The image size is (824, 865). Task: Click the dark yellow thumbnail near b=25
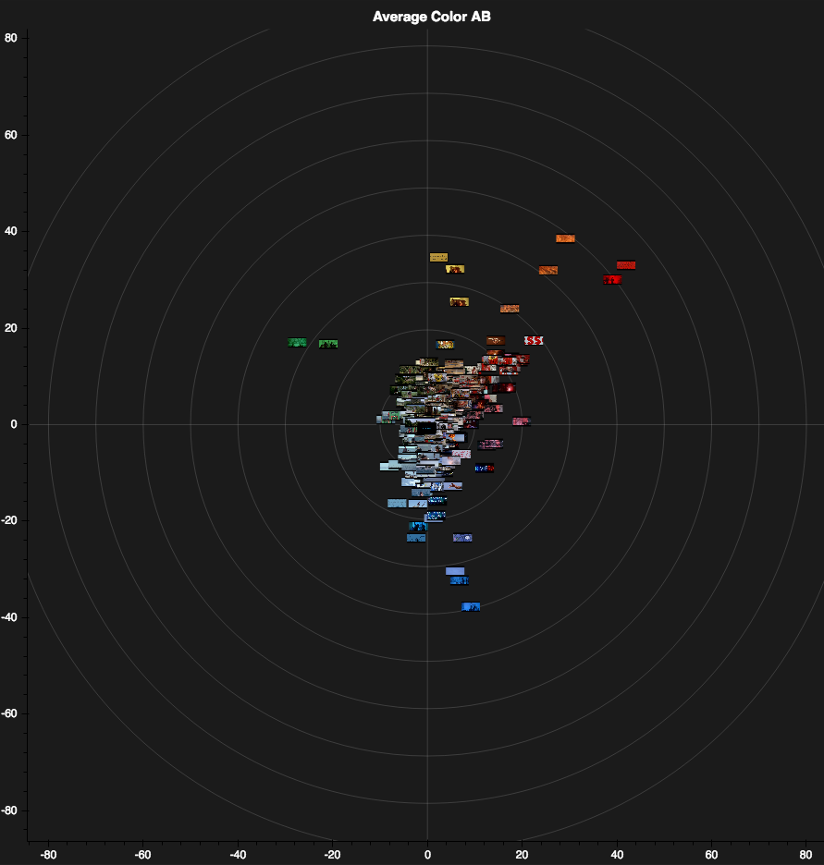coord(460,302)
